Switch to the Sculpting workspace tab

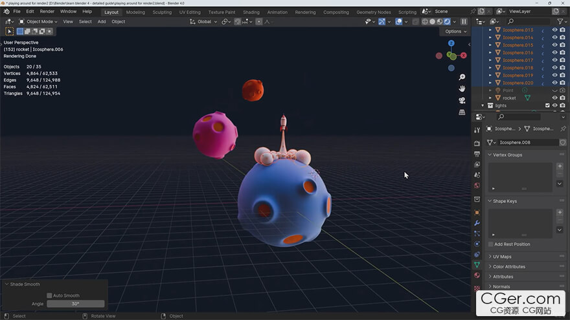point(162,12)
